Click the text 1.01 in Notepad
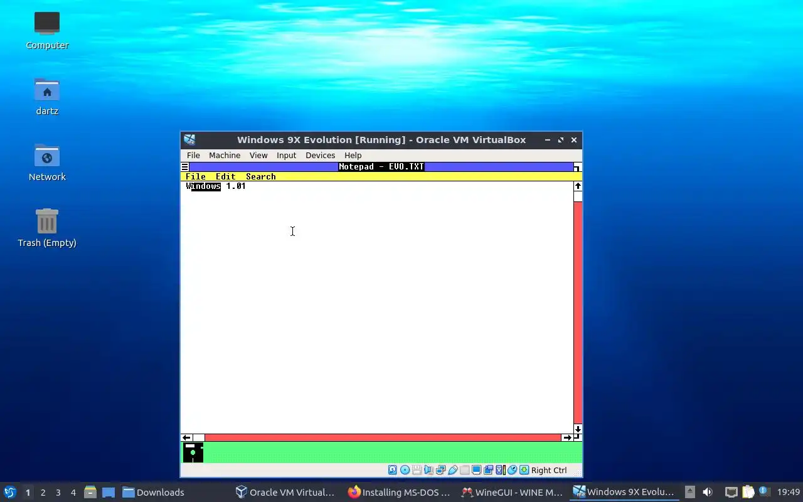The image size is (803, 502). pyautogui.click(x=236, y=186)
